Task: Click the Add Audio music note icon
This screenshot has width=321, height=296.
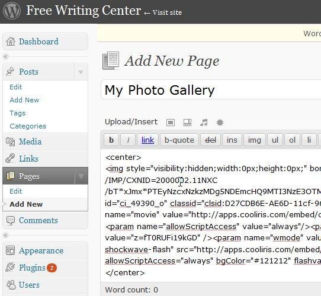Action: pyautogui.click(x=204, y=123)
